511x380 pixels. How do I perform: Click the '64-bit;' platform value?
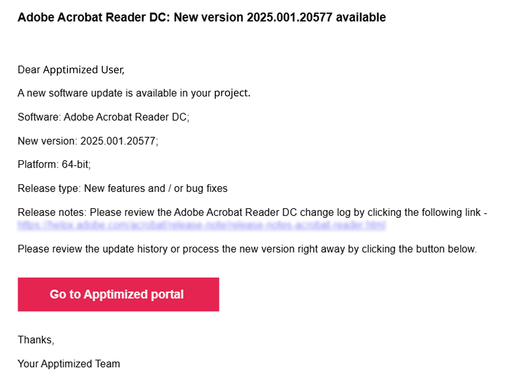click(76, 165)
